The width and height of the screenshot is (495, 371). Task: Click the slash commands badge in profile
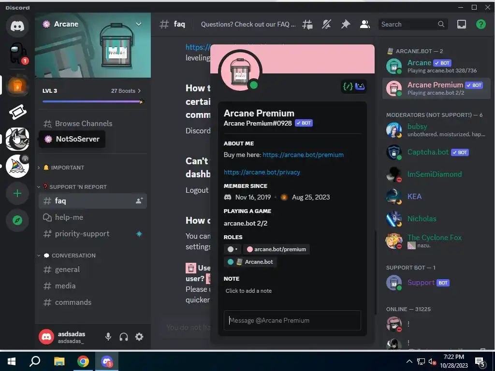point(348,86)
